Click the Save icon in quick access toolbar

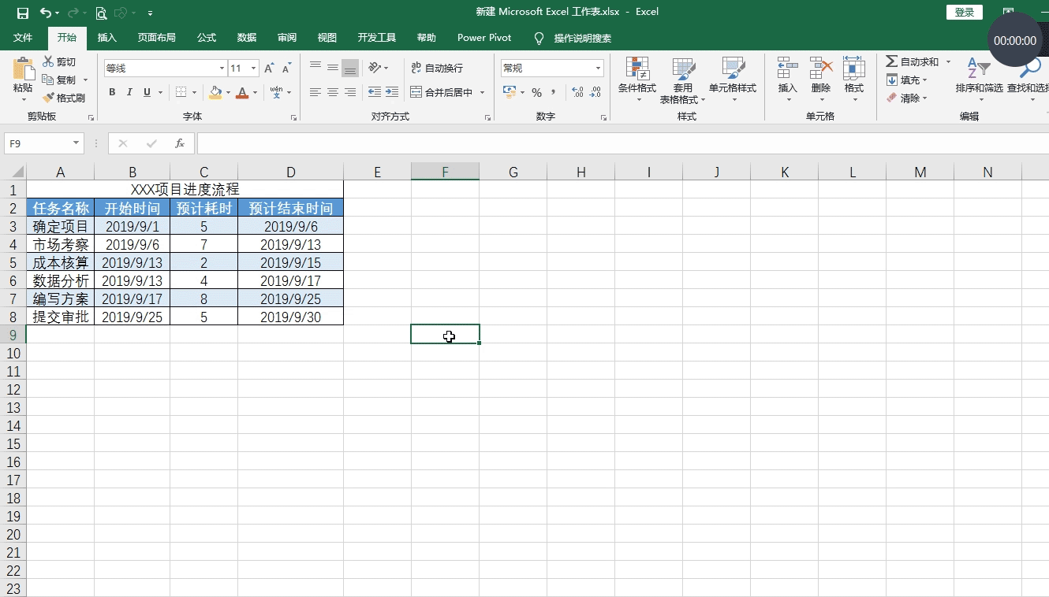pyautogui.click(x=22, y=13)
